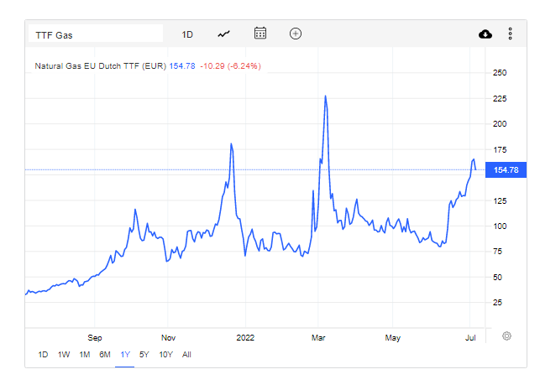Click the 2022 label on time axis
Viewport: 540px width, 385px height.
(x=244, y=338)
